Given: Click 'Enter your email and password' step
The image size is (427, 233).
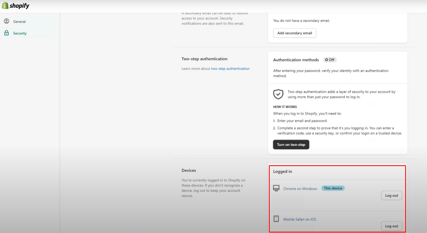Looking at the screenshot, I should point(302,121).
